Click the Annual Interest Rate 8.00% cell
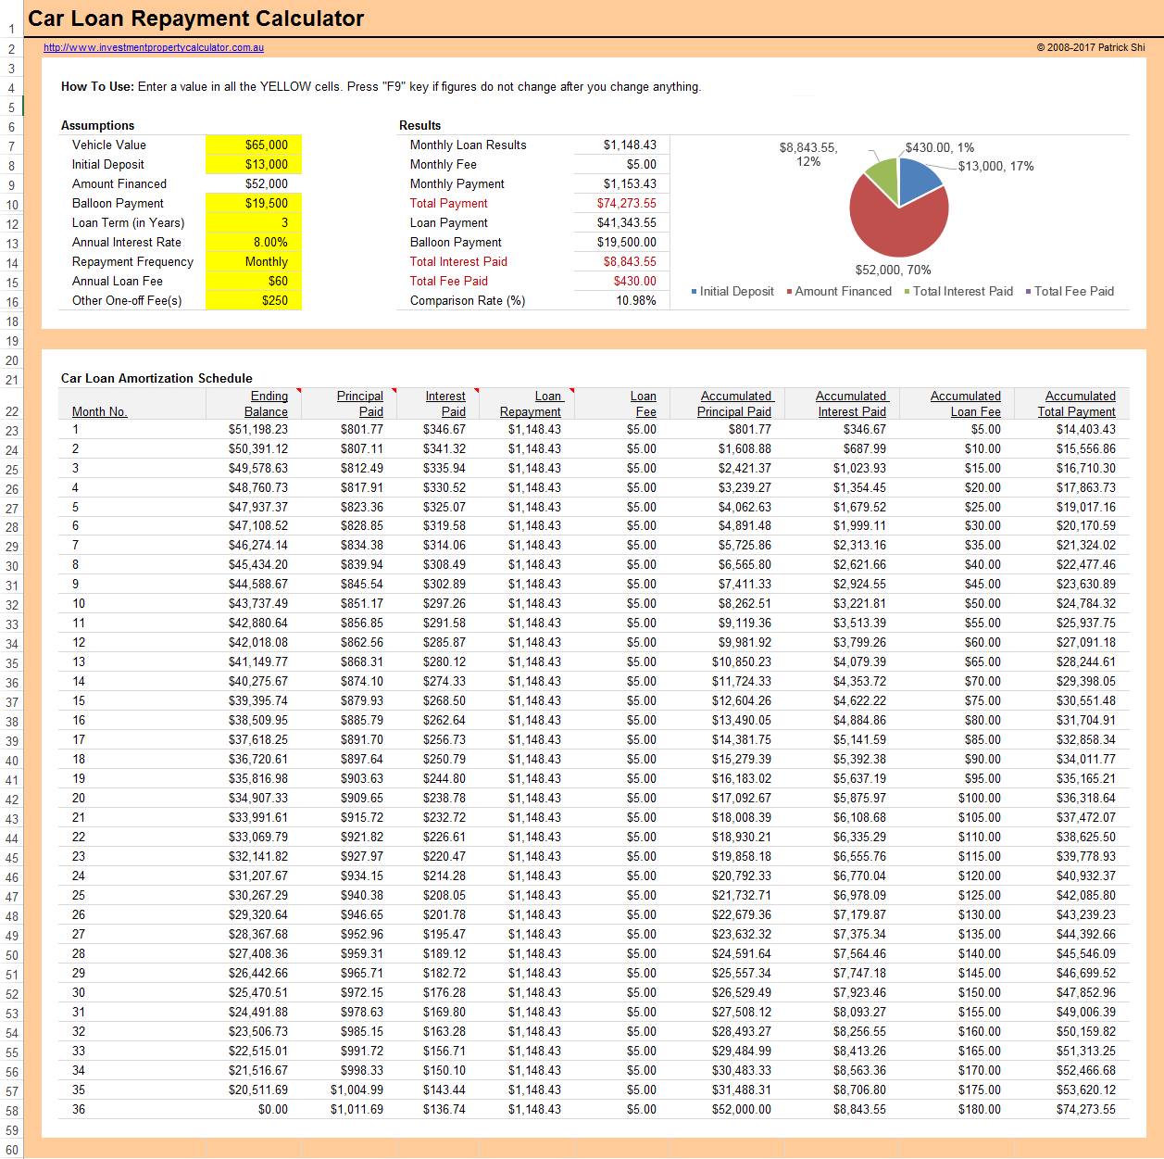1164x1159 pixels. click(253, 242)
